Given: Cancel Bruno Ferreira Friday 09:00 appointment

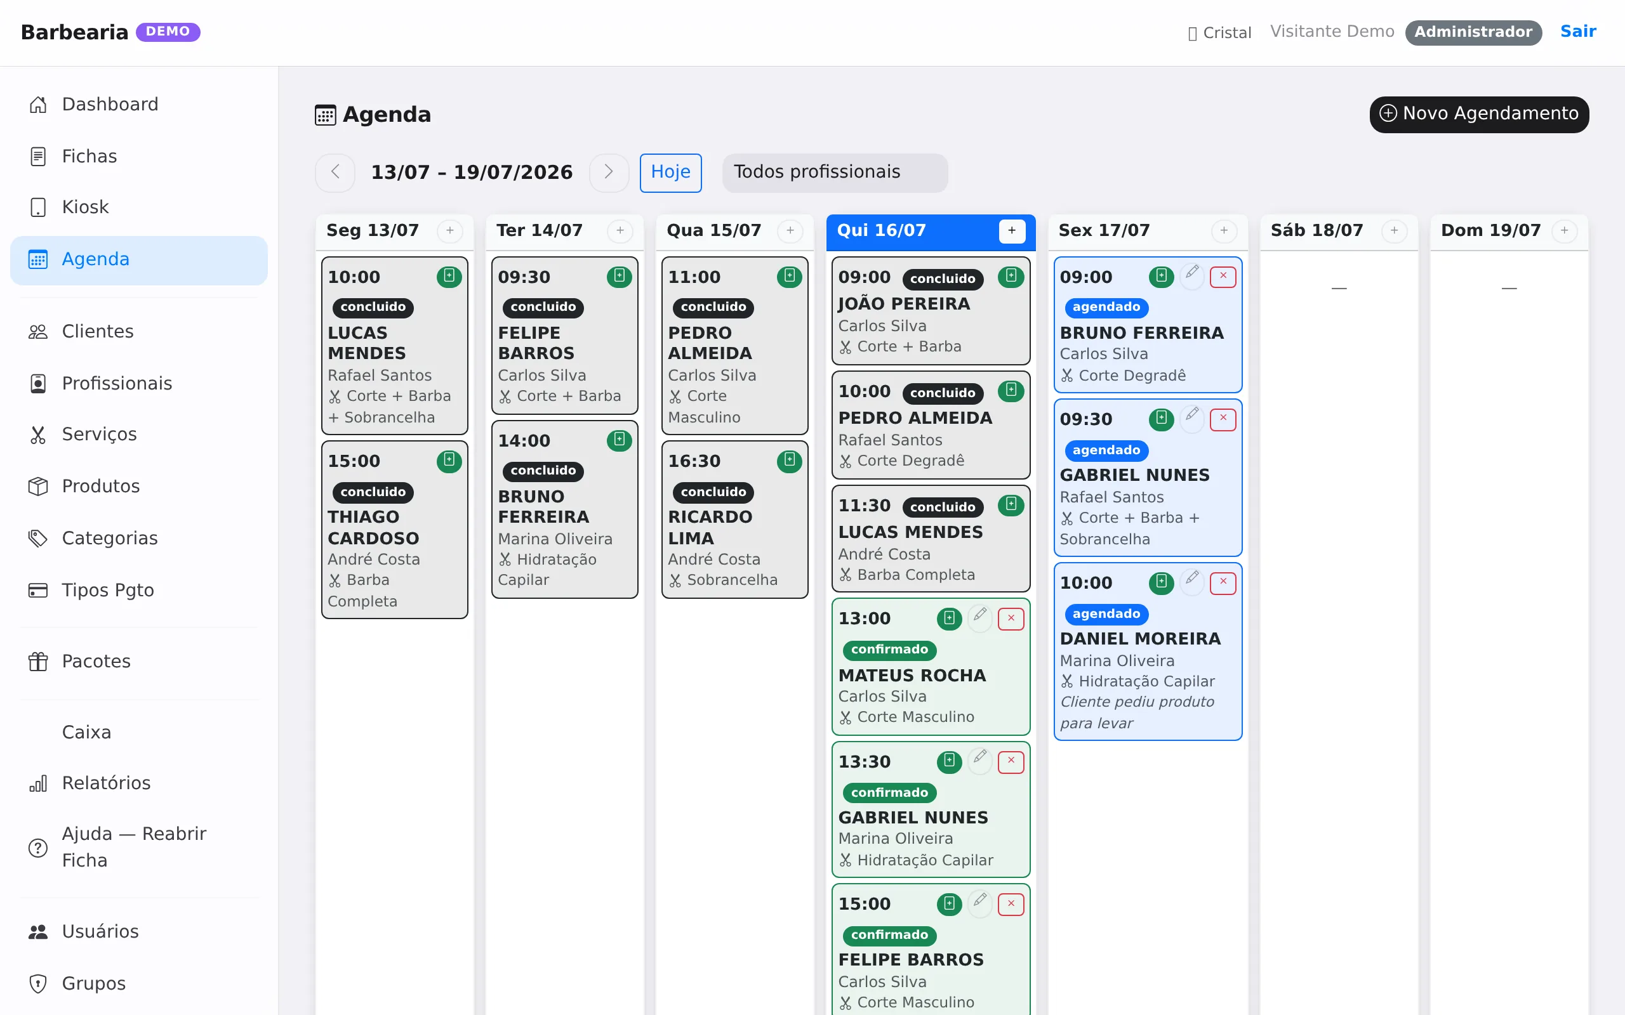Looking at the screenshot, I should tap(1223, 277).
